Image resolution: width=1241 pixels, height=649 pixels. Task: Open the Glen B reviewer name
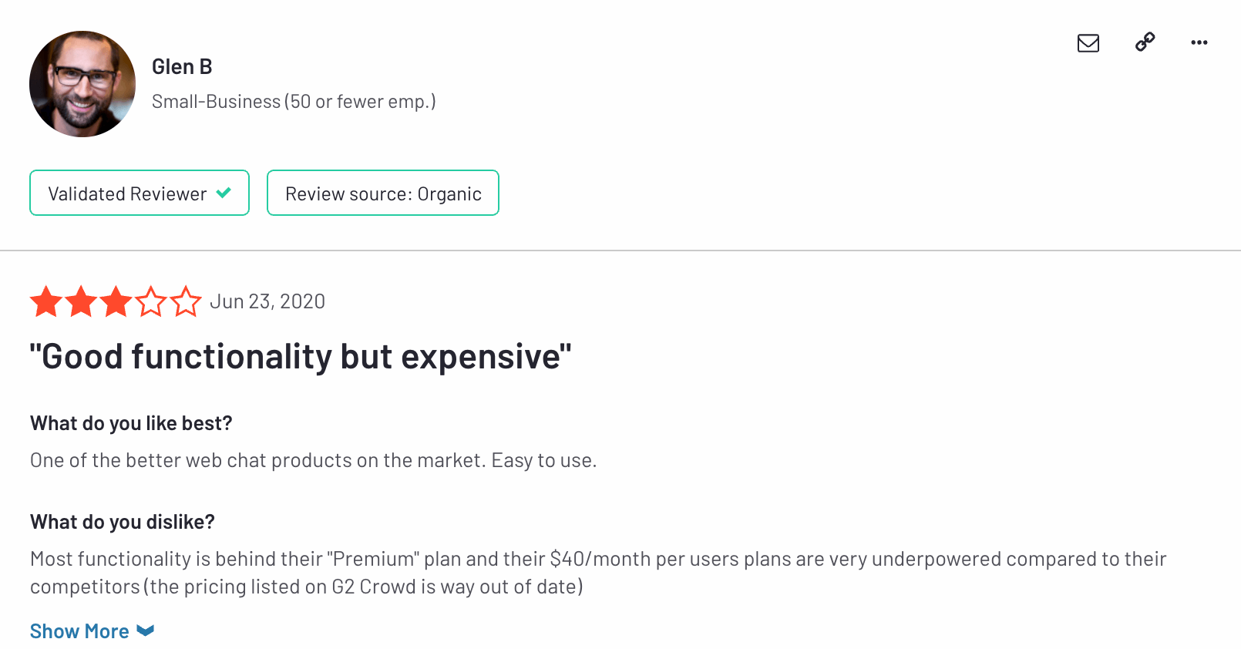[x=182, y=67]
